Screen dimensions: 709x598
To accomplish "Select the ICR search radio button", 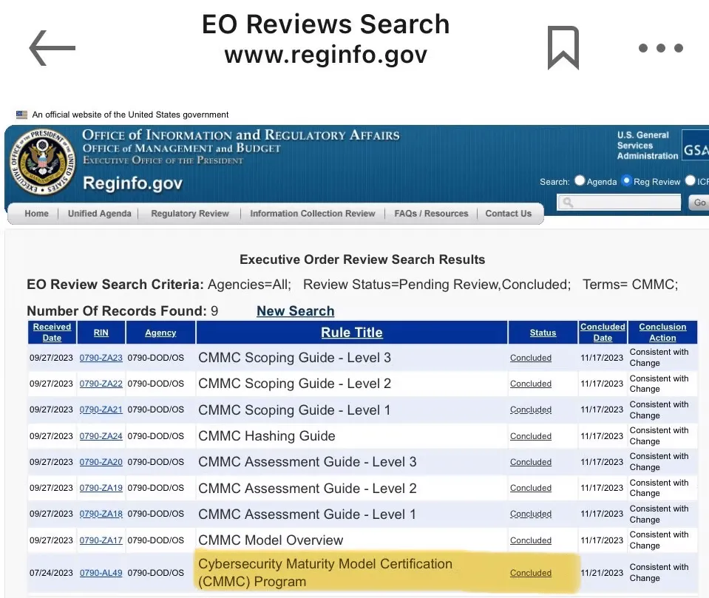I will (x=690, y=181).
